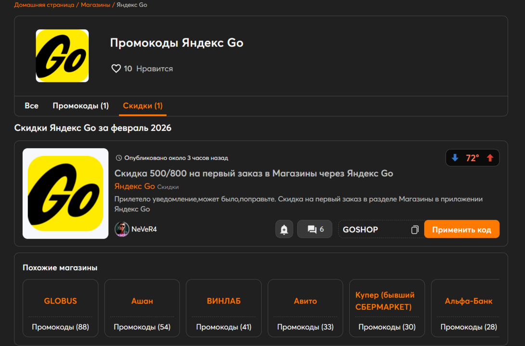The height and width of the screenshot is (346, 525).
Task: Click the GOSHOP promo code field
Action: pyautogui.click(x=373, y=230)
